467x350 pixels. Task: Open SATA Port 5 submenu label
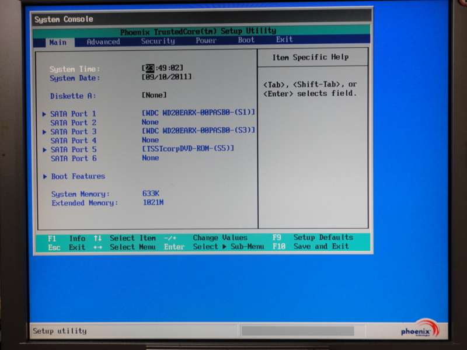click(74, 150)
